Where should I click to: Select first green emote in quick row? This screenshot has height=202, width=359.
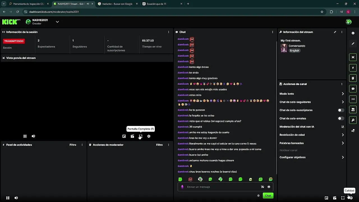[x=180, y=179]
